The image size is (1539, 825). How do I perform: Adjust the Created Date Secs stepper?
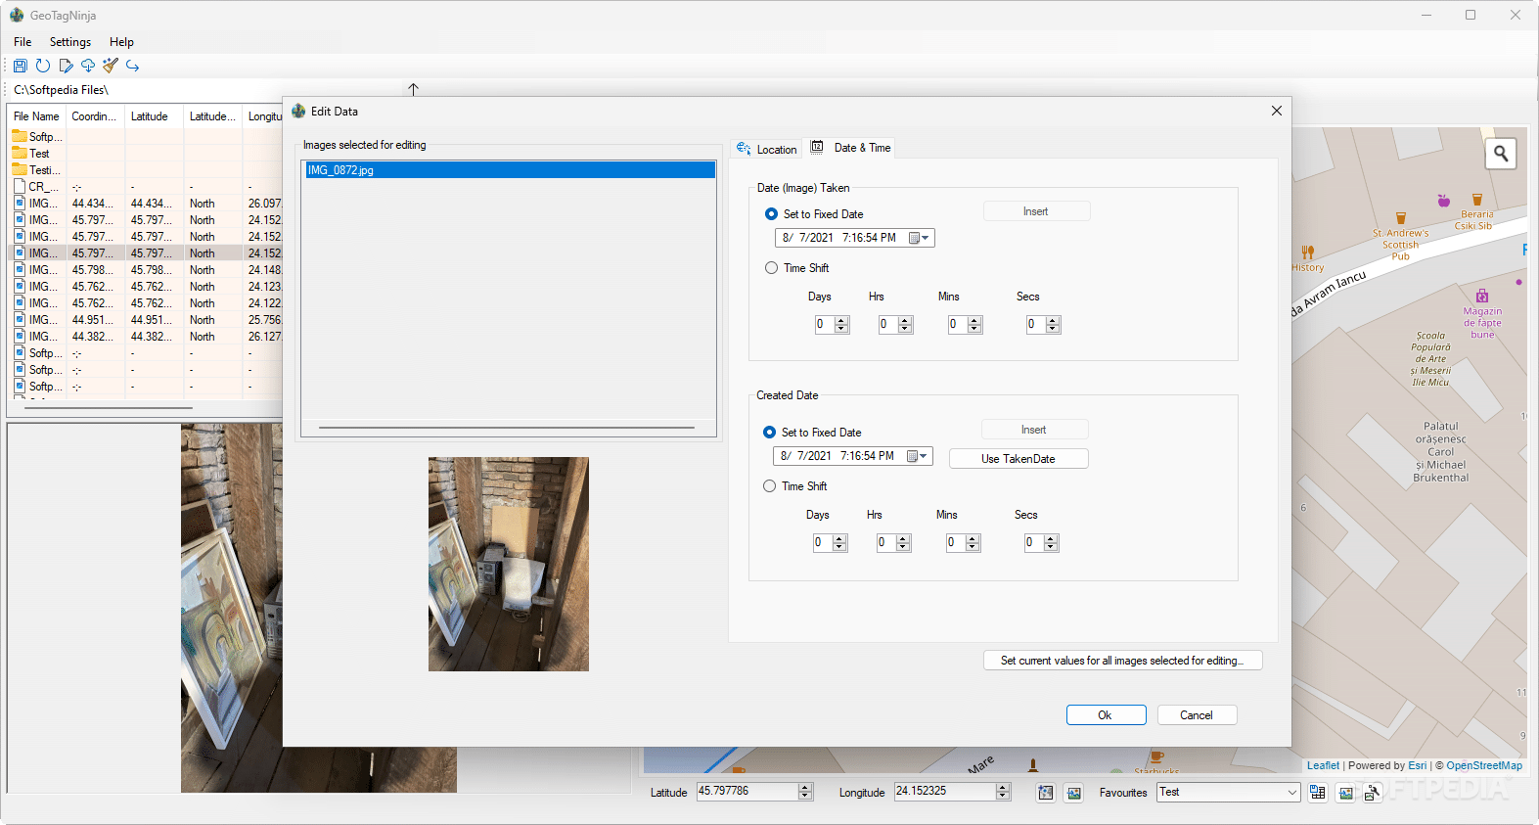click(1051, 543)
